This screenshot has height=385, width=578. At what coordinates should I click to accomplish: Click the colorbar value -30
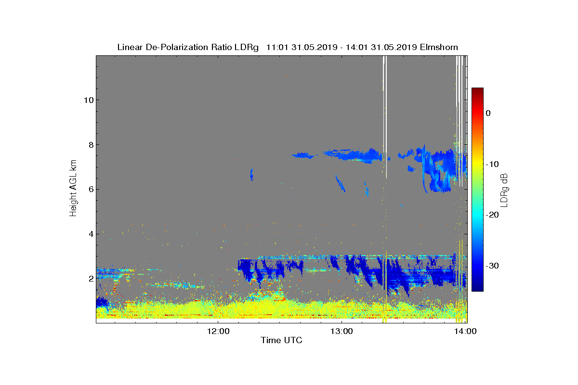tap(492, 266)
